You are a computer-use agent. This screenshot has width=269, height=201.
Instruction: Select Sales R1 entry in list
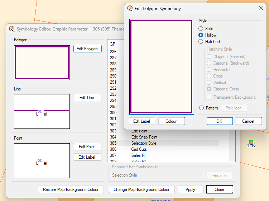point(139,155)
